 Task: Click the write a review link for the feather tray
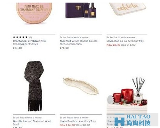(x=74, y=118)
